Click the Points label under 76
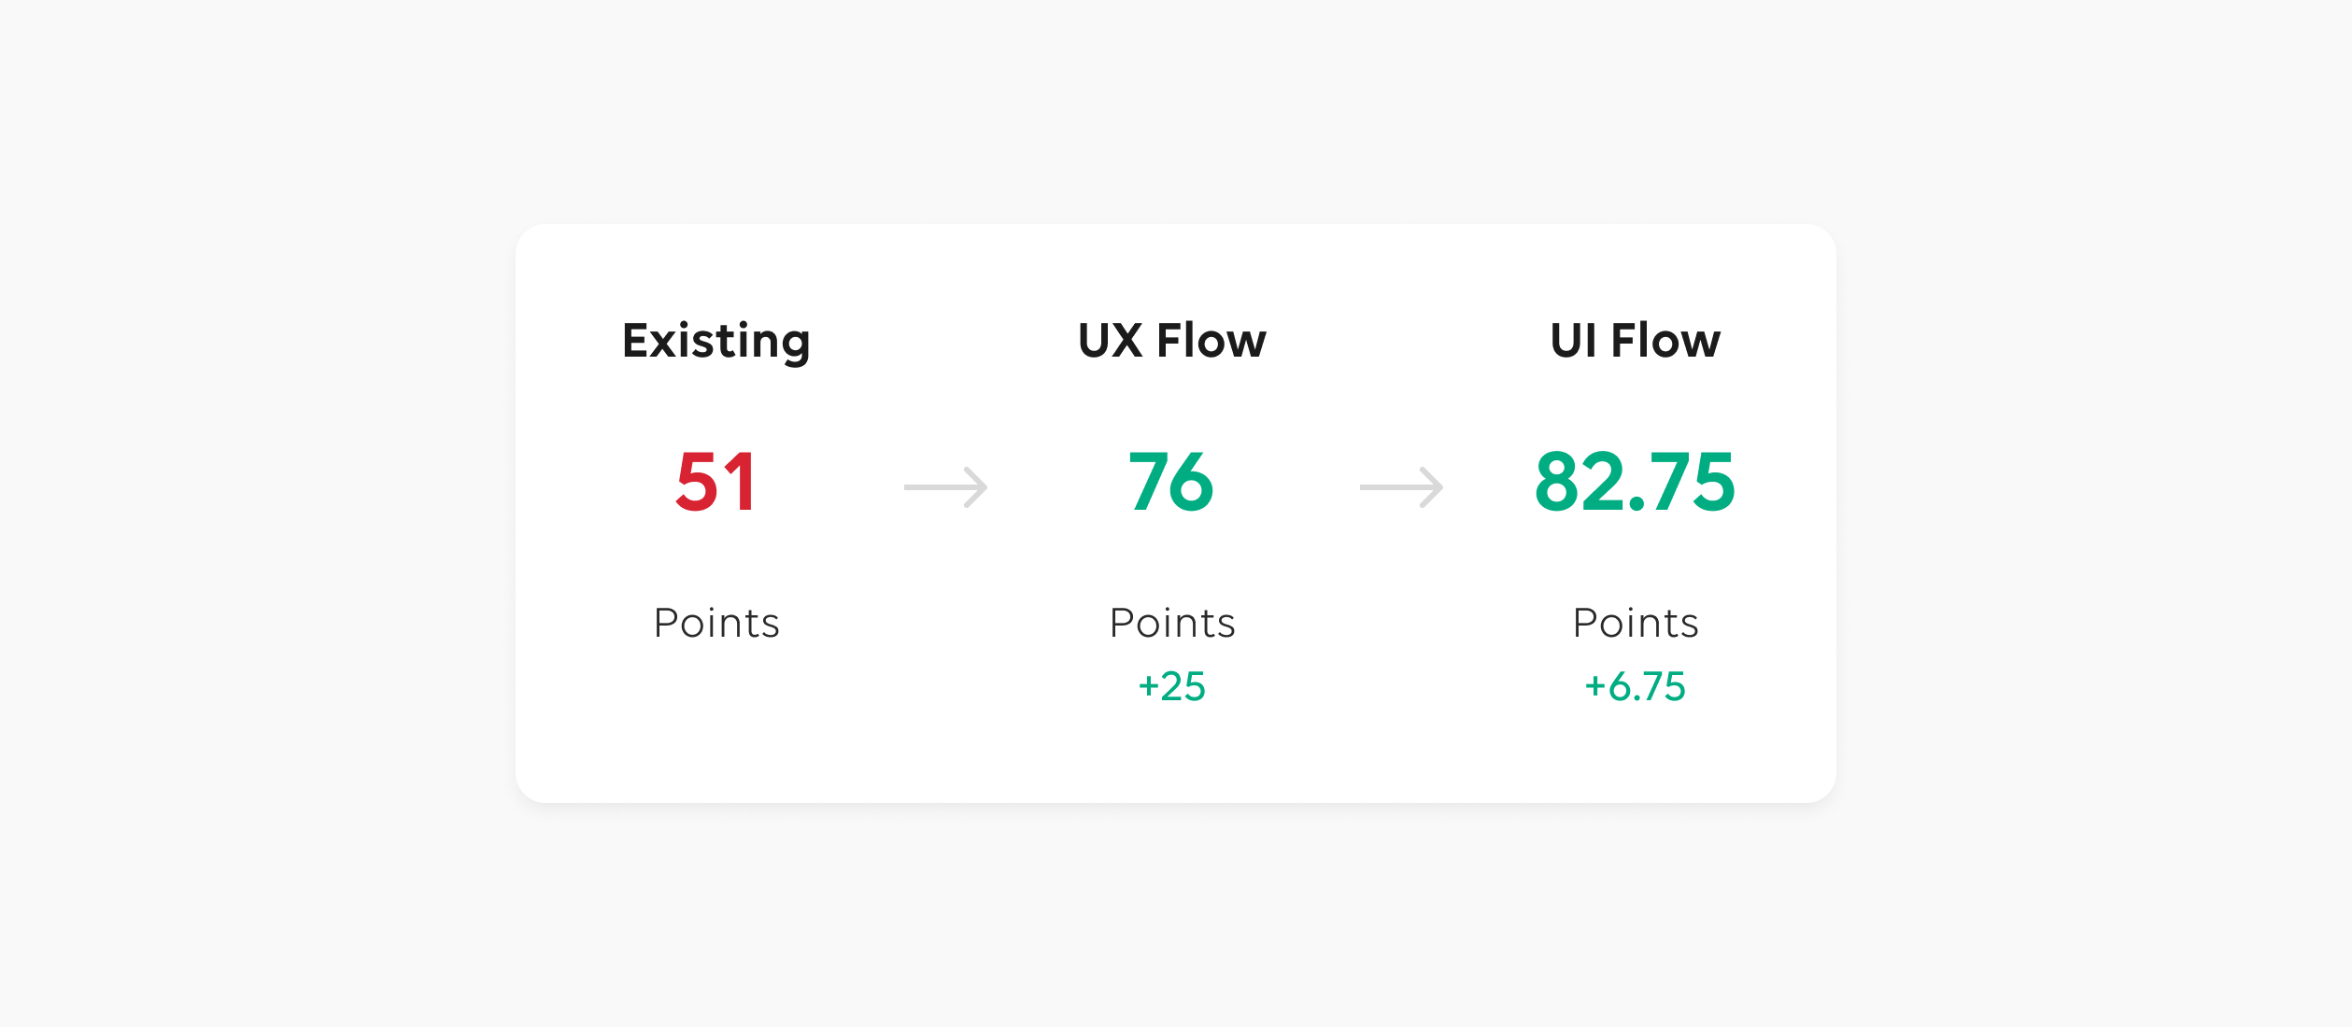 (1172, 623)
